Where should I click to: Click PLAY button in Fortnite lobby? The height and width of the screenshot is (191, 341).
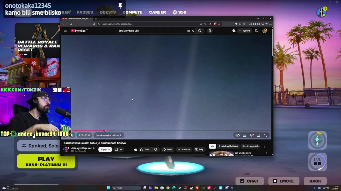coord(46,162)
